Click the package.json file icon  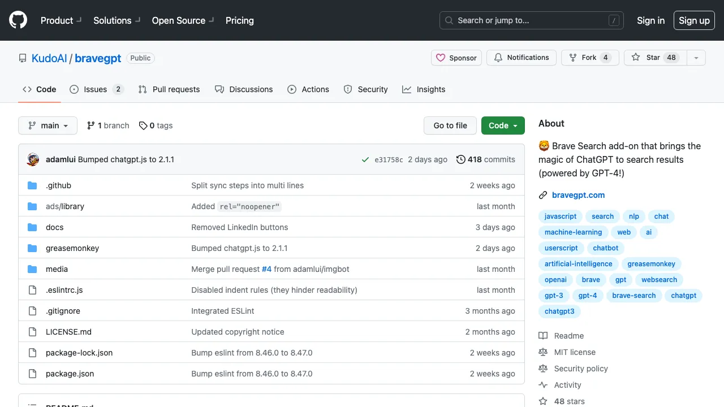coord(32,374)
